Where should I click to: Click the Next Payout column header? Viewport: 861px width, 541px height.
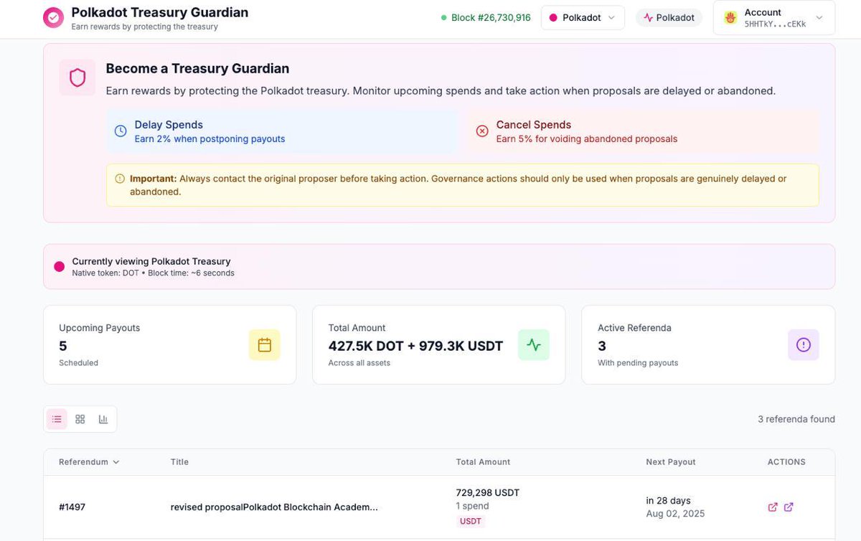click(x=671, y=462)
